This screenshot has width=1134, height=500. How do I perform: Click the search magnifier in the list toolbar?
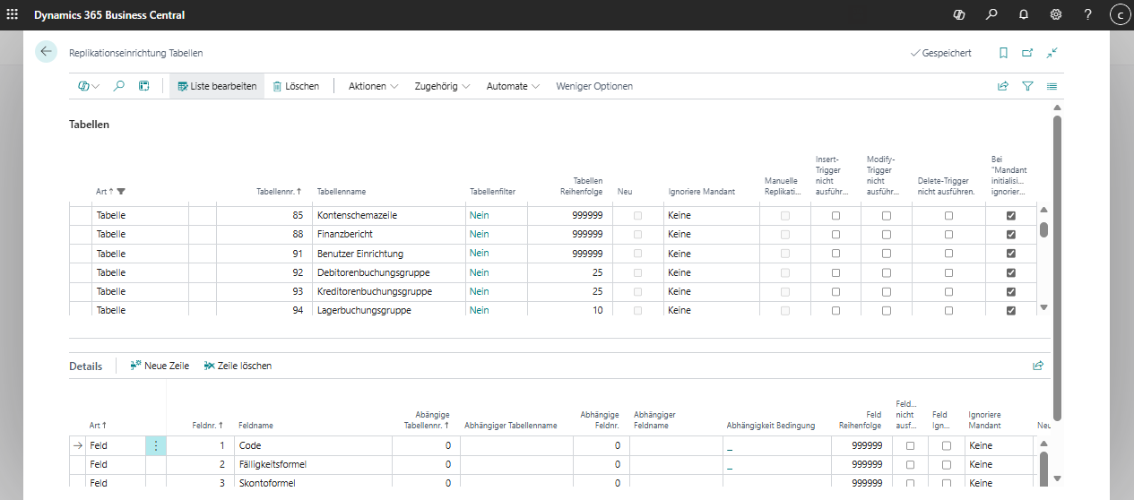(118, 86)
